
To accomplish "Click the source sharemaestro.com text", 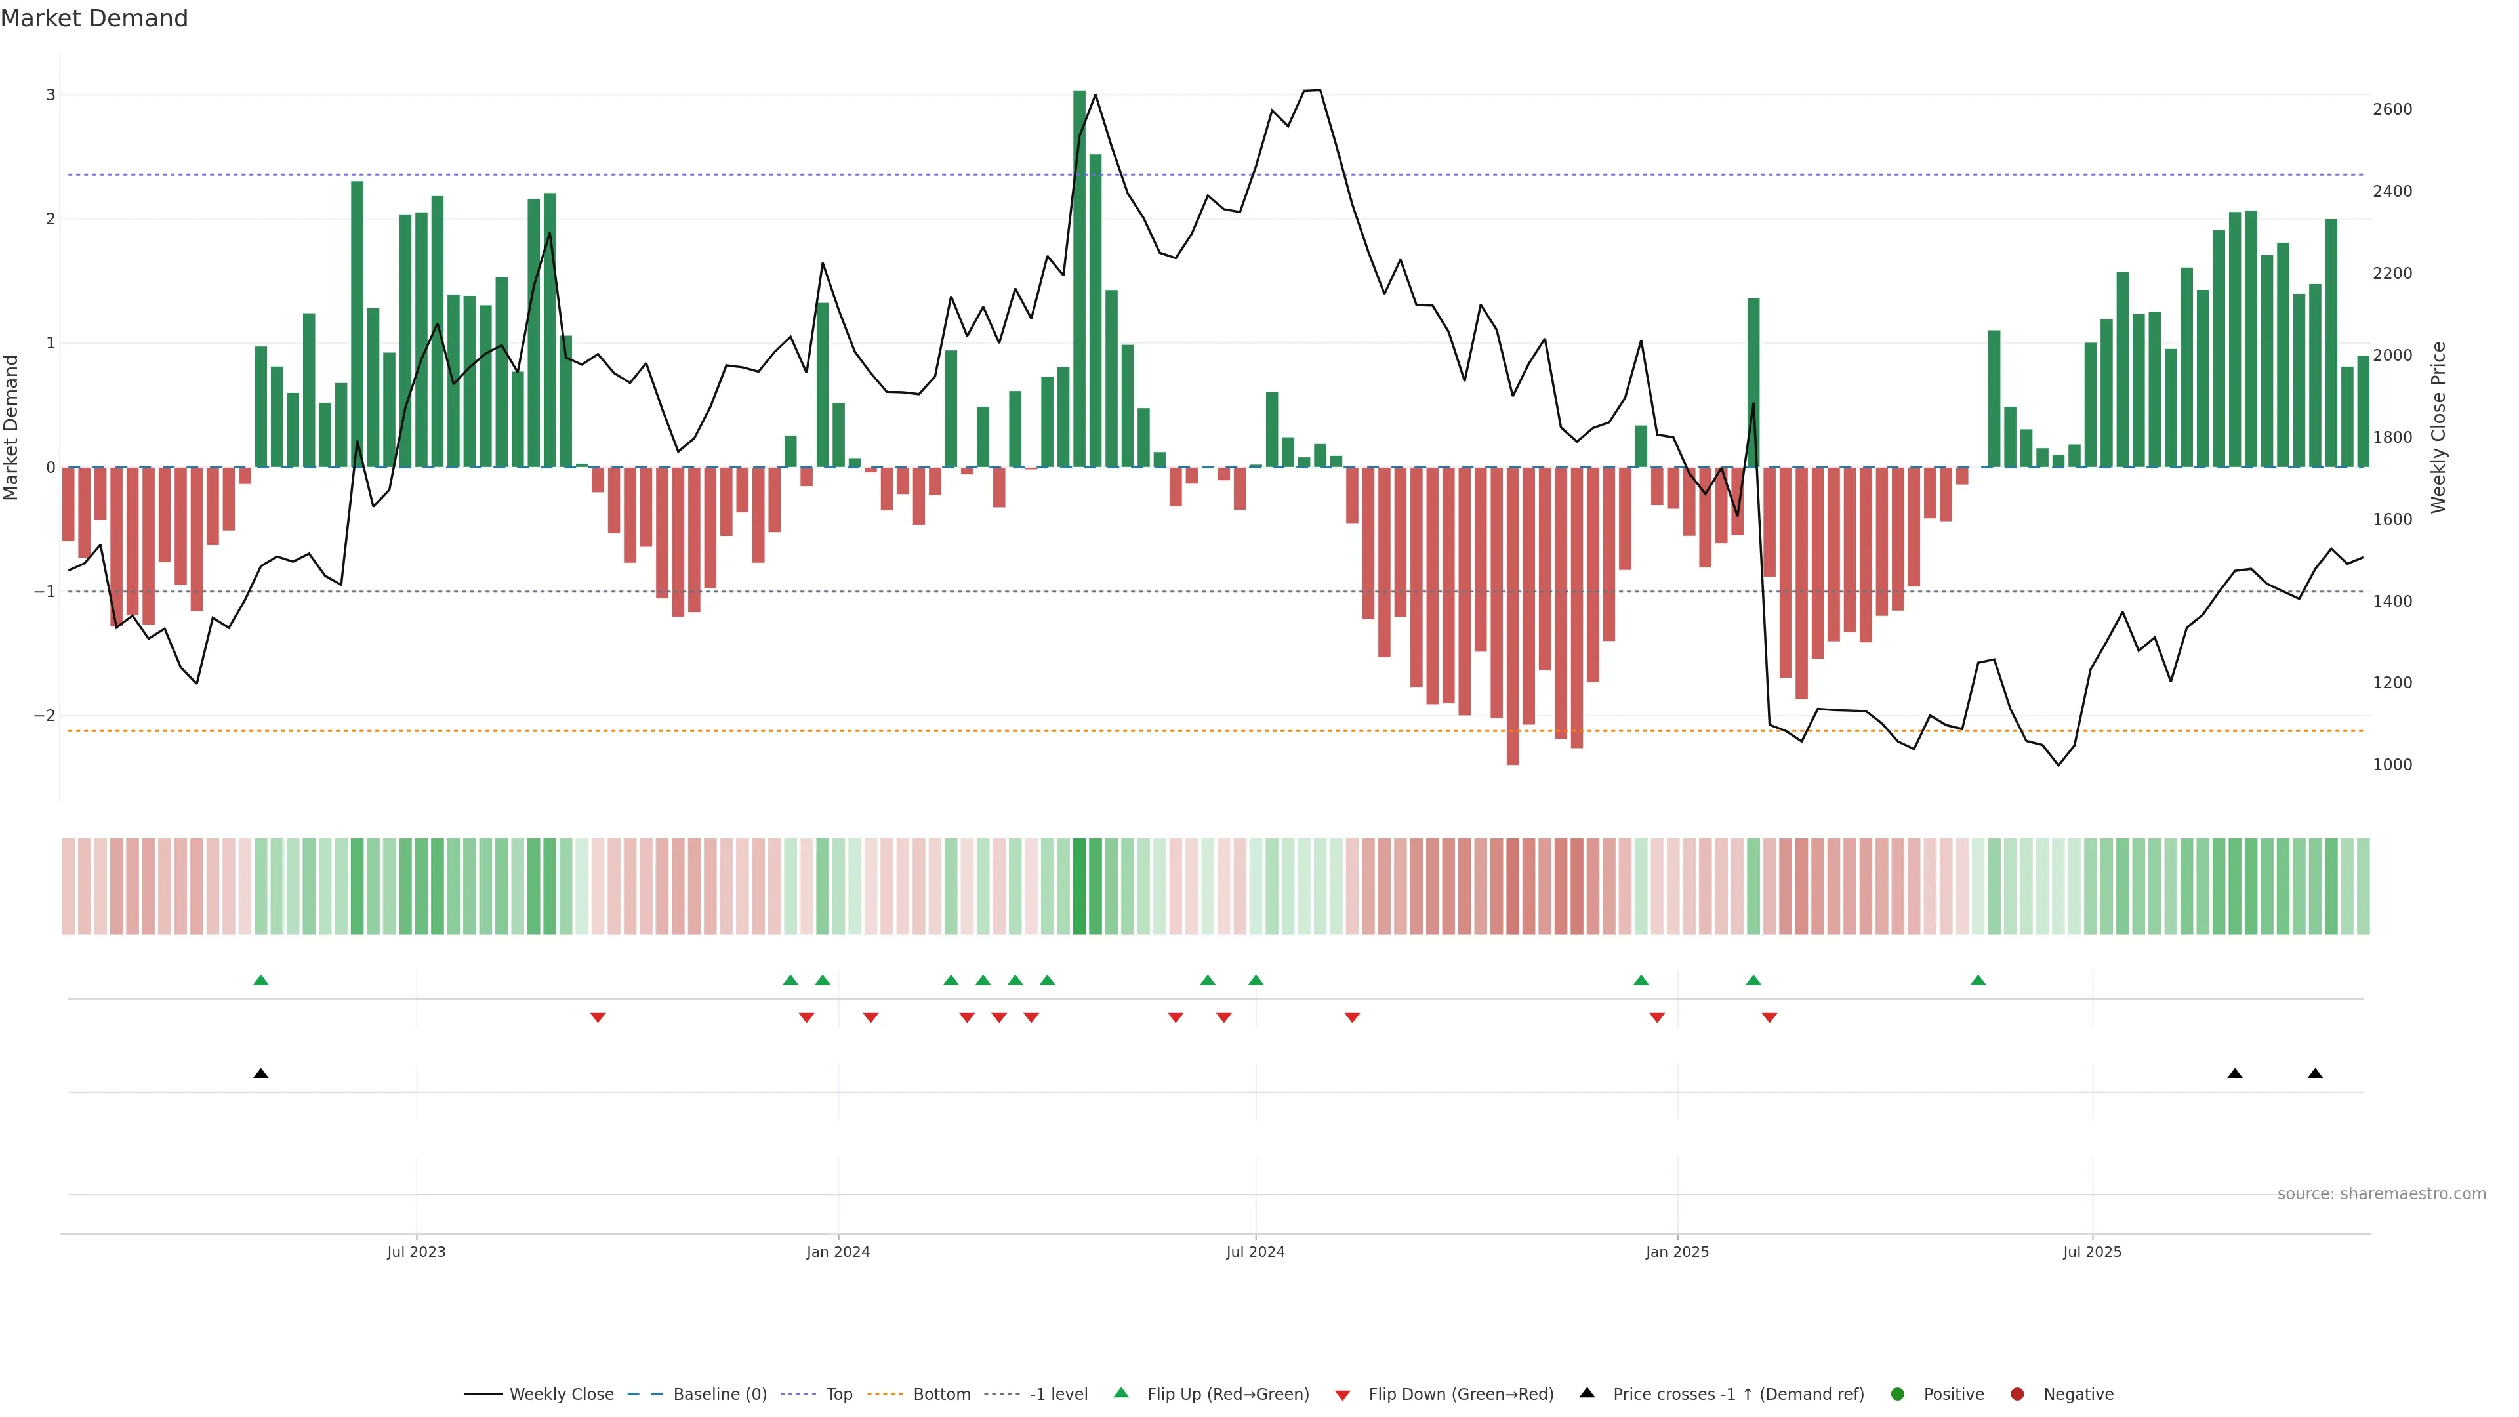I will coord(2381,1194).
